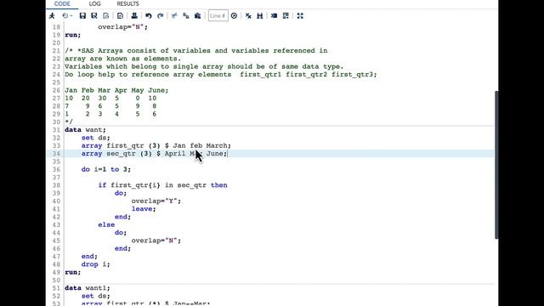Click data row '10 20 30 5 0 10'

click(110, 99)
